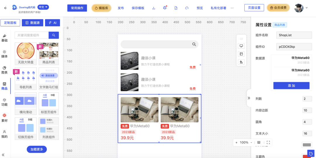Viewport: 316px width, 158px height.
Task: Click the 常用操作 button
Action: point(77,8)
